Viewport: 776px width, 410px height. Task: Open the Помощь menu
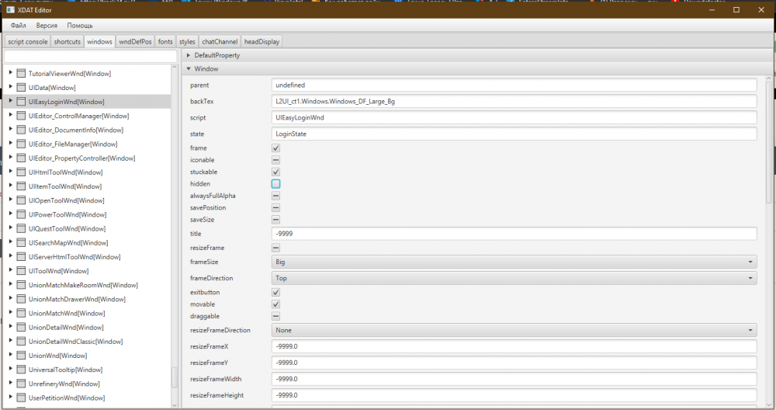[x=79, y=26]
